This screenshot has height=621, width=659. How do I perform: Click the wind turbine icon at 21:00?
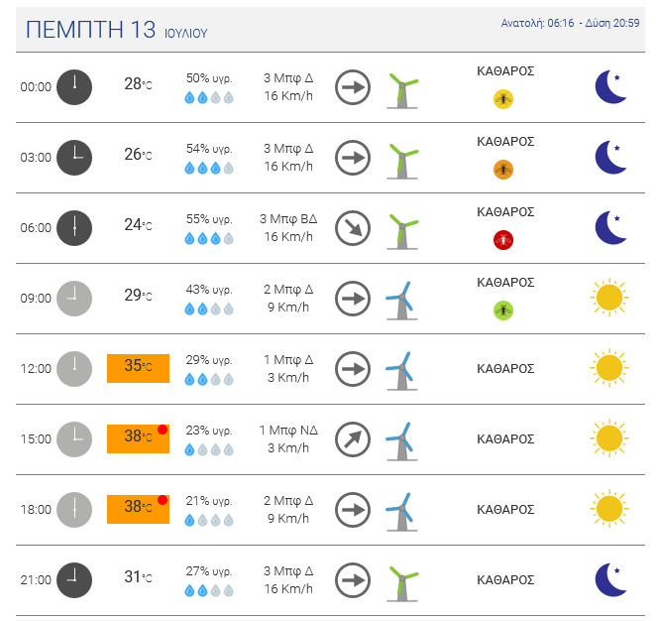click(401, 580)
